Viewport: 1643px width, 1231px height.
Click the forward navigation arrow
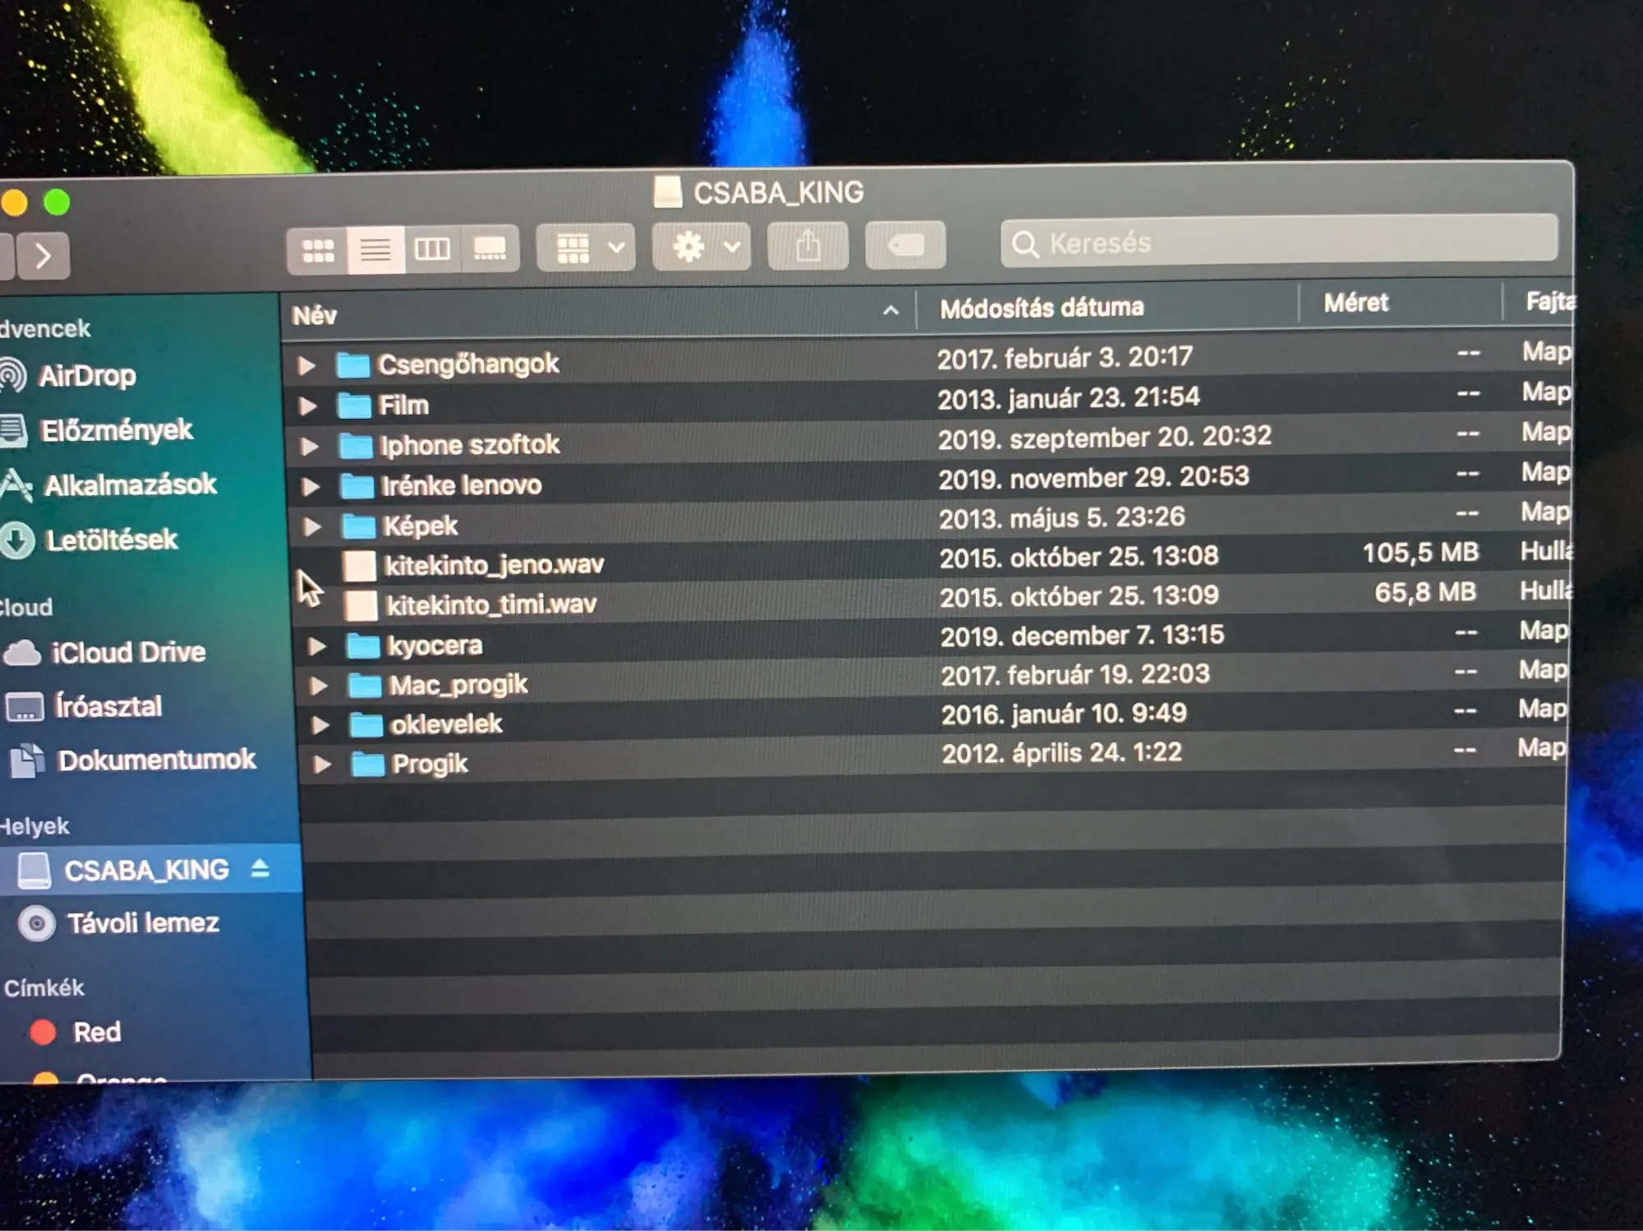(44, 256)
